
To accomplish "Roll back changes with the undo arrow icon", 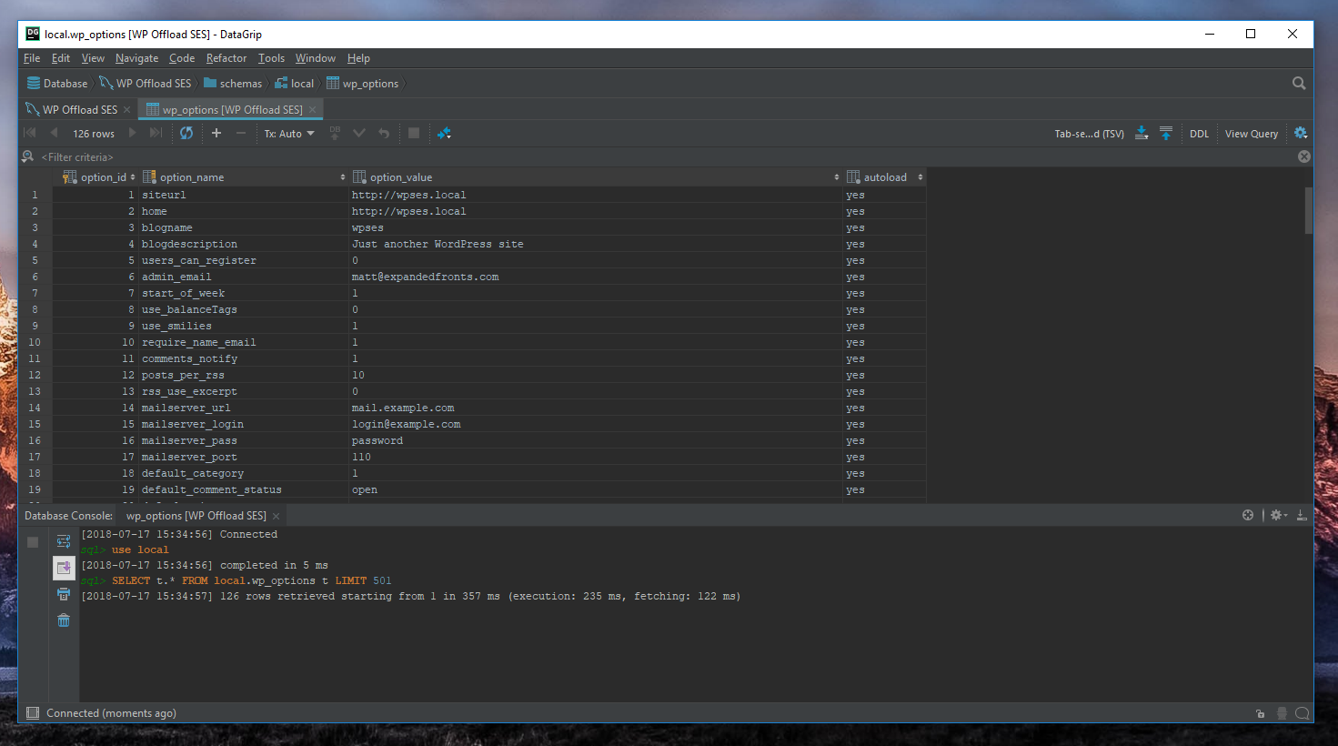I will point(384,133).
